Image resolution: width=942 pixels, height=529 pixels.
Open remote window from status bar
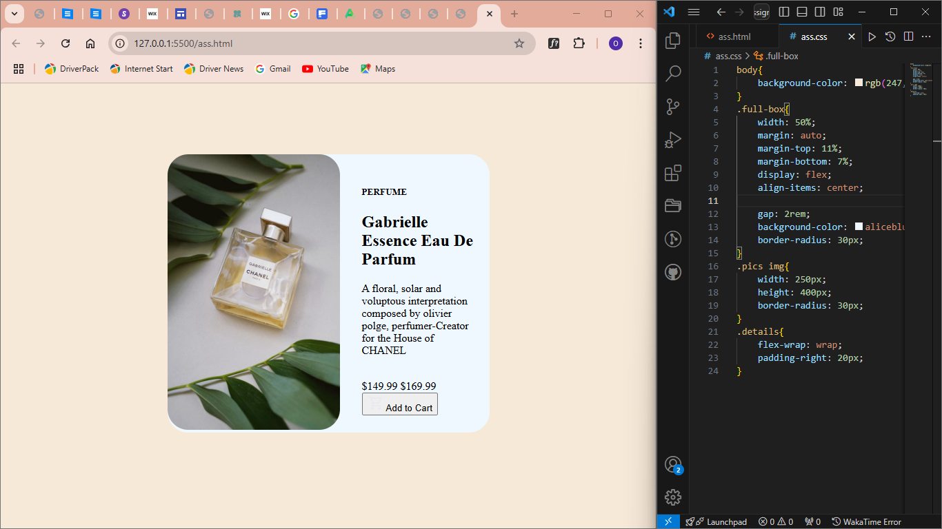[668, 521]
